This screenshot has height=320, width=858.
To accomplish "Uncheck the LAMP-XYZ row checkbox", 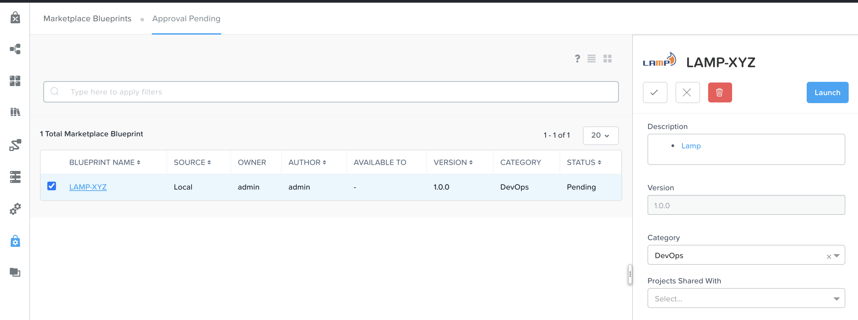I will (x=52, y=186).
